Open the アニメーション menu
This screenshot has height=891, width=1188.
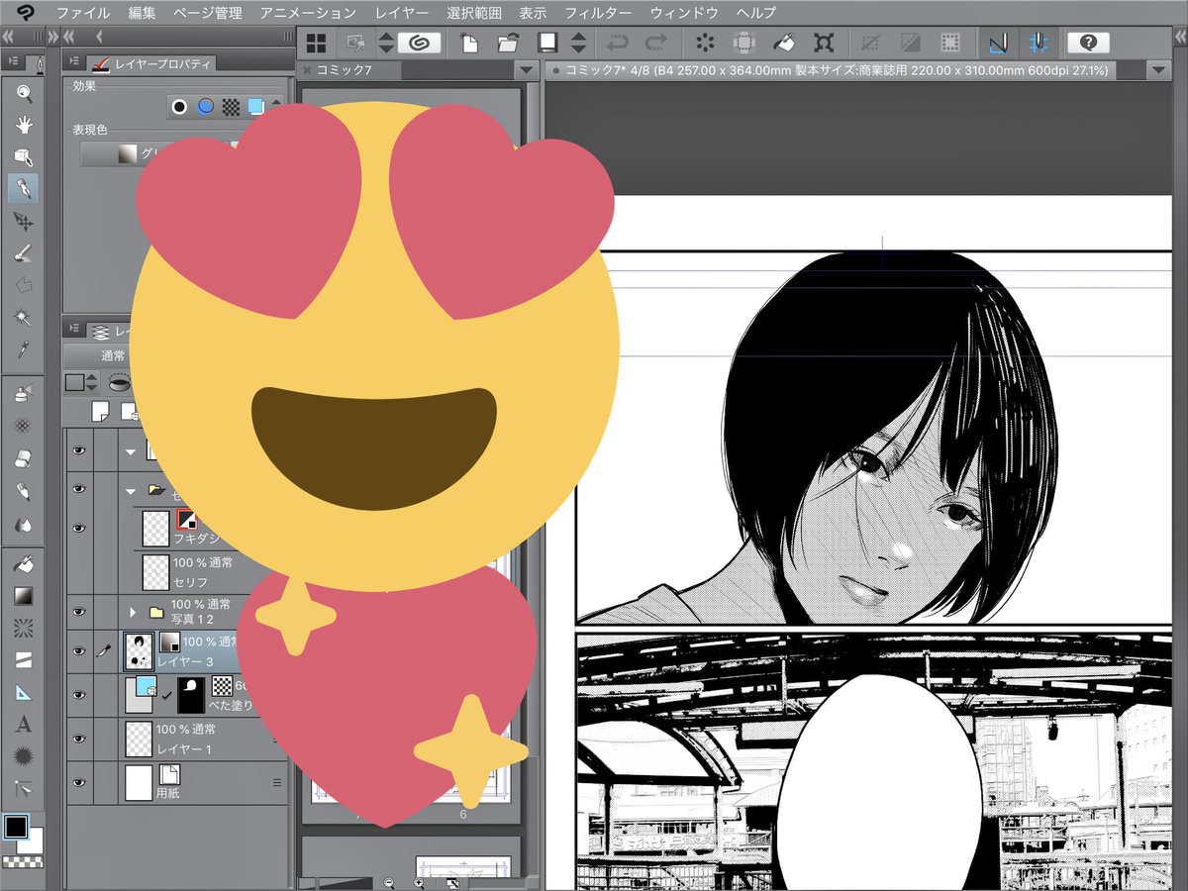click(308, 13)
